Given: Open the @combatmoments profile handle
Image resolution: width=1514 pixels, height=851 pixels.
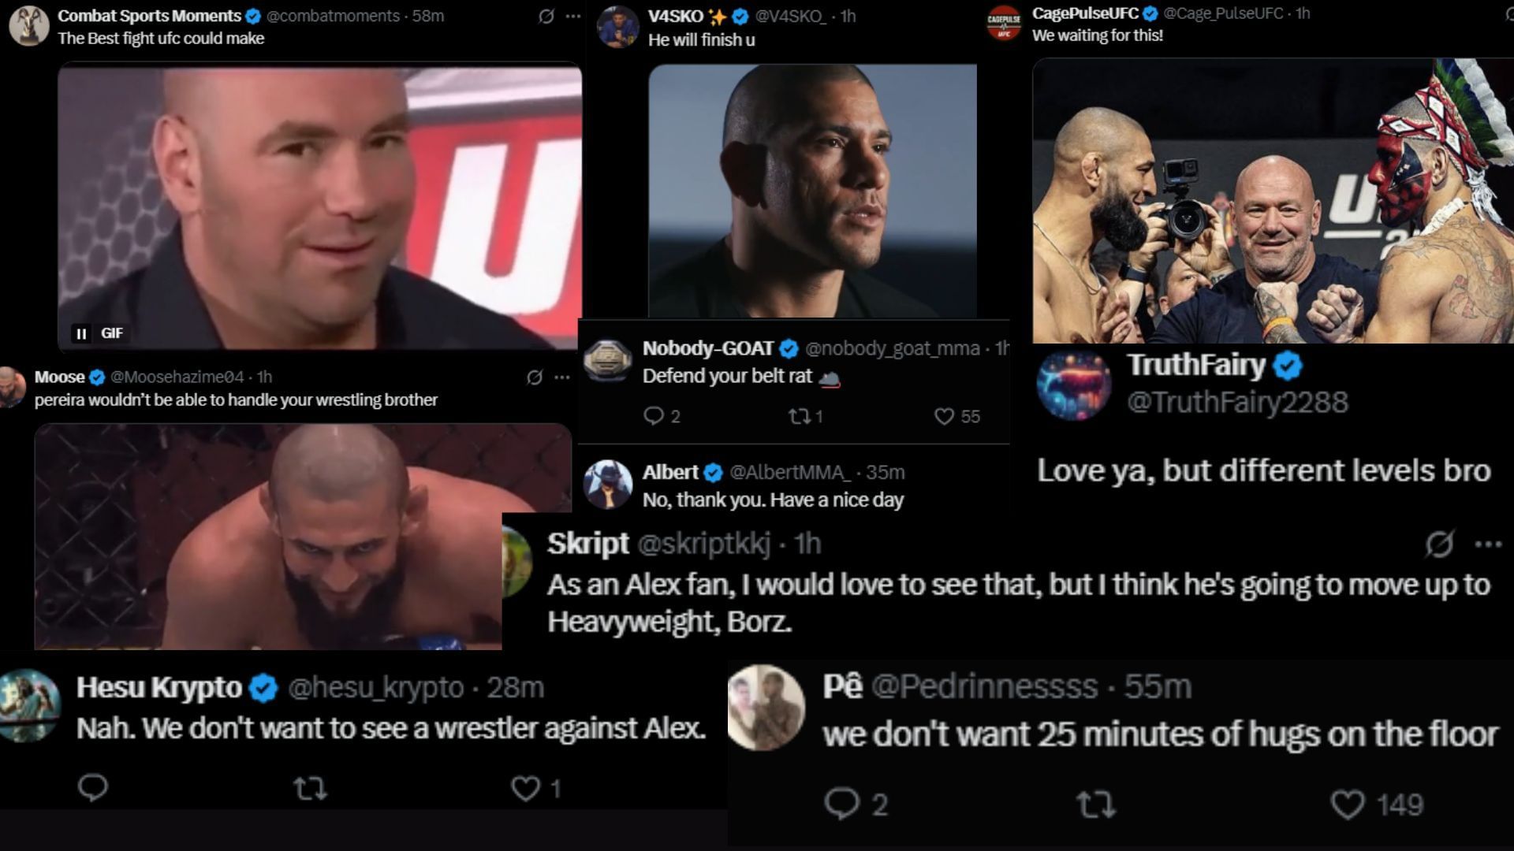Looking at the screenshot, I should pos(334,16).
